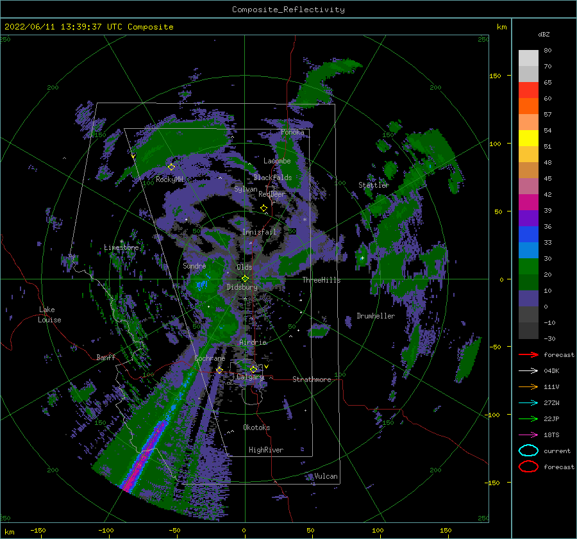Click the Limestone label
577x539 pixels.
click(x=121, y=247)
